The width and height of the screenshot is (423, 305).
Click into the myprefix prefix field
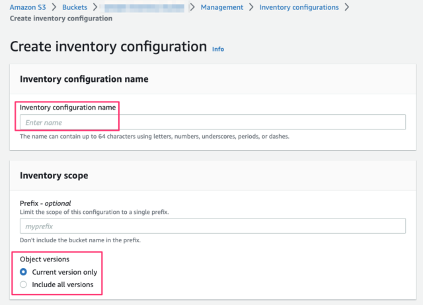click(x=212, y=226)
